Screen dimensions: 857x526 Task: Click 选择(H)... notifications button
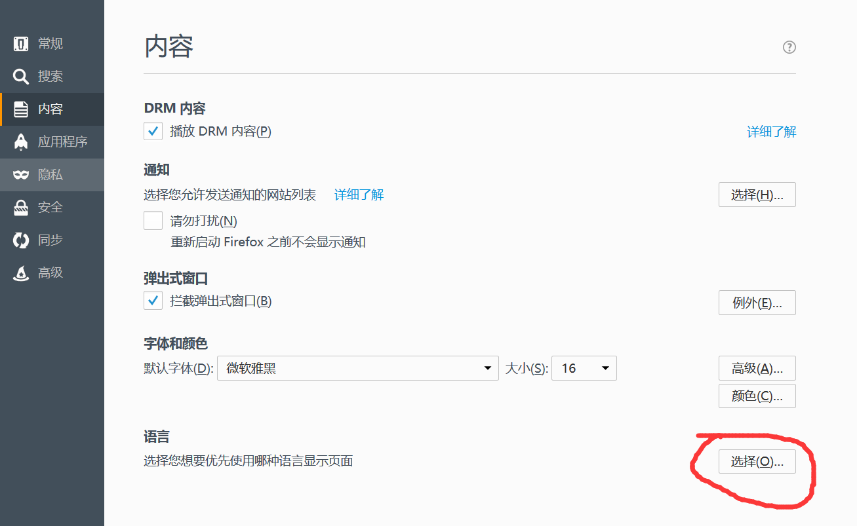coord(757,195)
